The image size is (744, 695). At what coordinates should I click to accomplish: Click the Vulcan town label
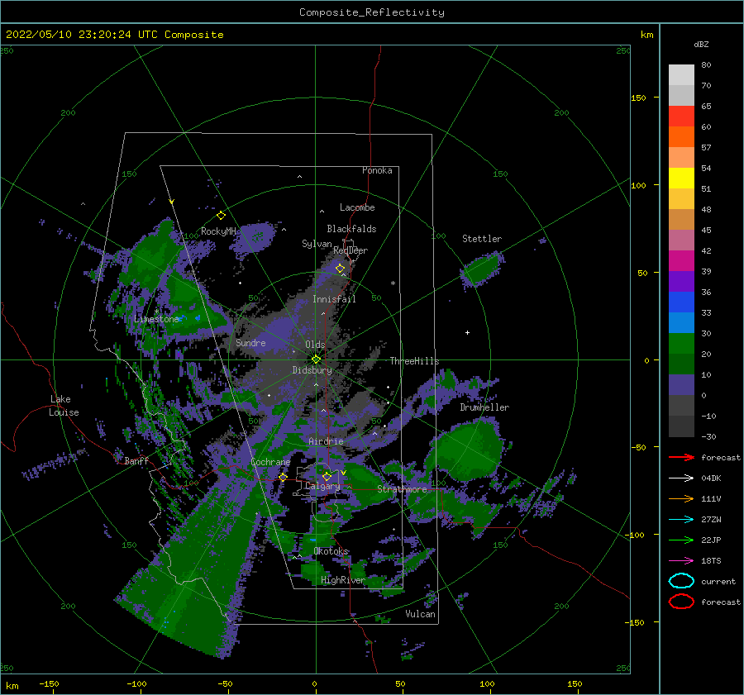pyautogui.click(x=421, y=614)
